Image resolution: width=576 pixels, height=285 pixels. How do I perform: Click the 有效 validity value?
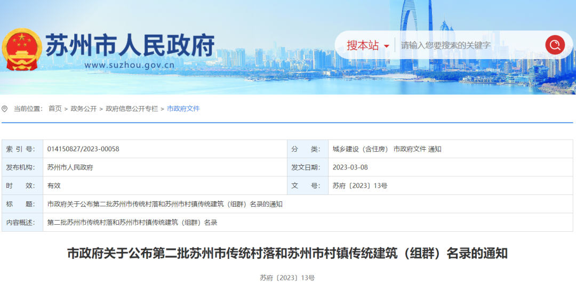pyautogui.click(x=54, y=186)
